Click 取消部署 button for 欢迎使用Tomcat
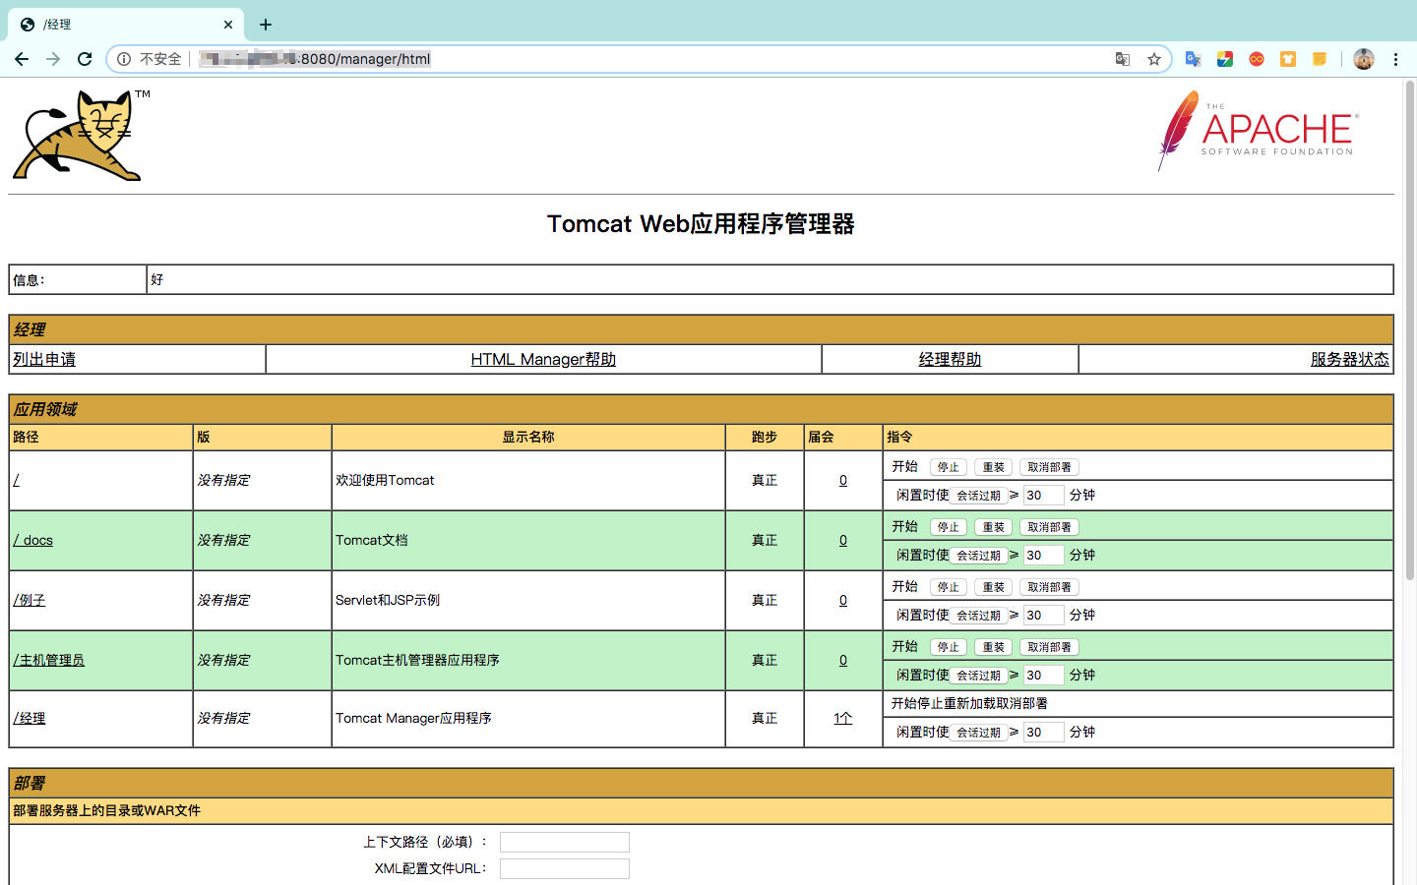This screenshot has height=885, width=1417. pos(1049,467)
